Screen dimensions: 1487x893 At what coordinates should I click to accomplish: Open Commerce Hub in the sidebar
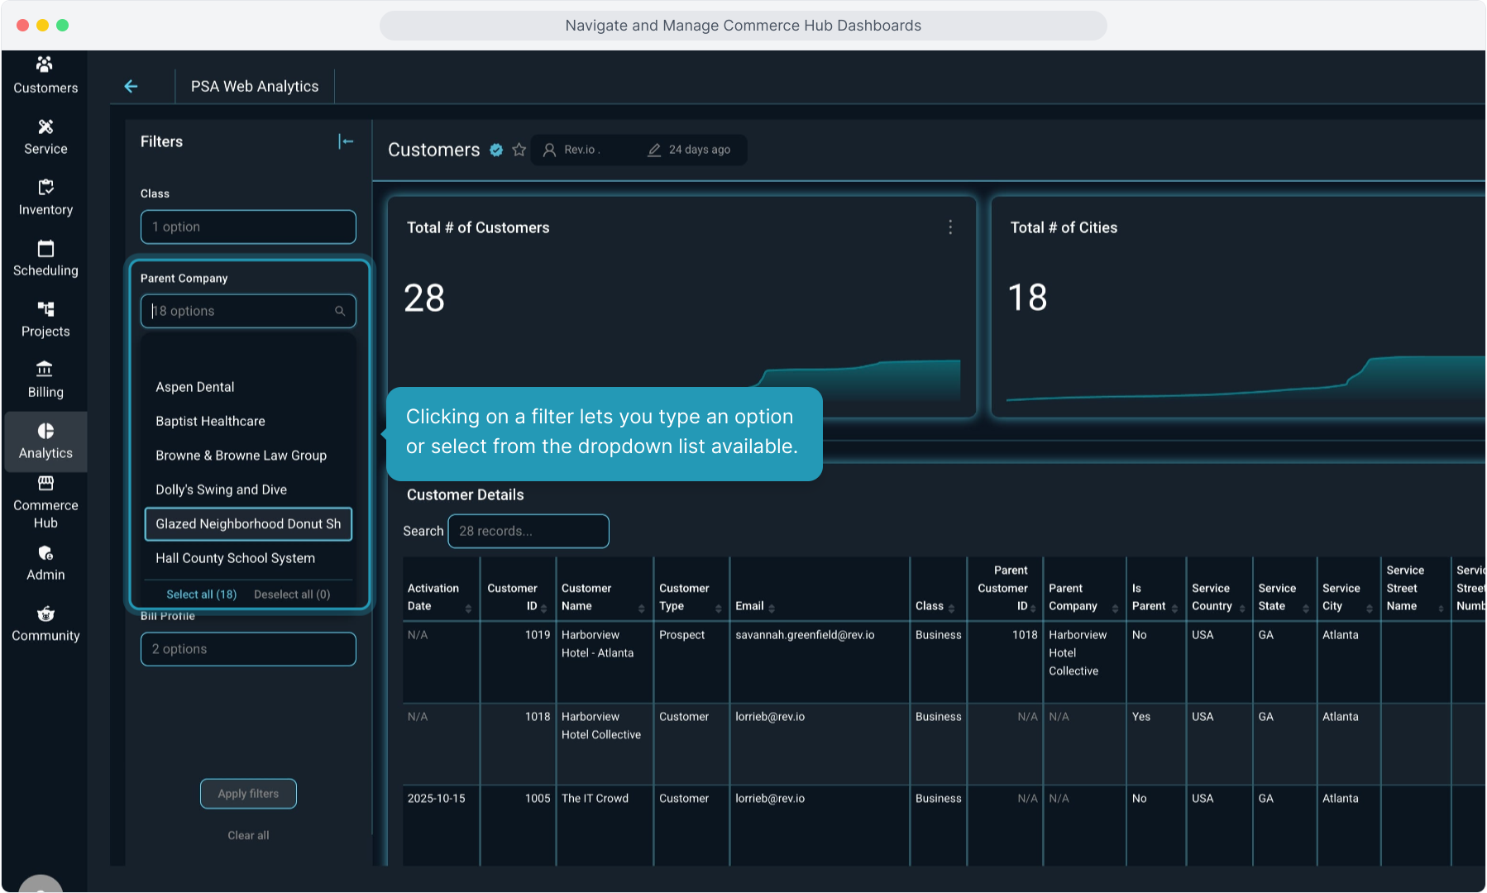pyautogui.click(x=45, y=502)
